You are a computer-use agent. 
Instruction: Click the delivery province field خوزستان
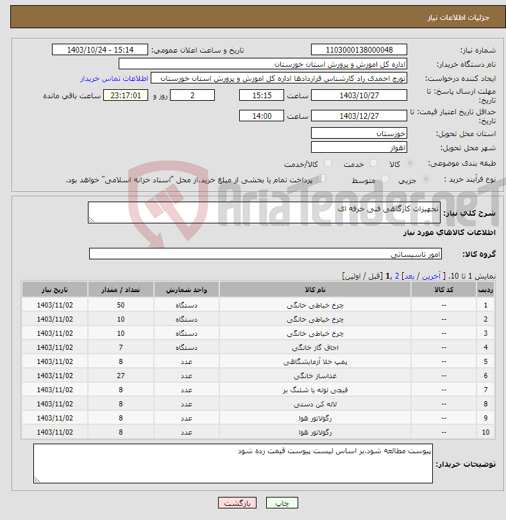pyautogui.click(x=359, y=133)
